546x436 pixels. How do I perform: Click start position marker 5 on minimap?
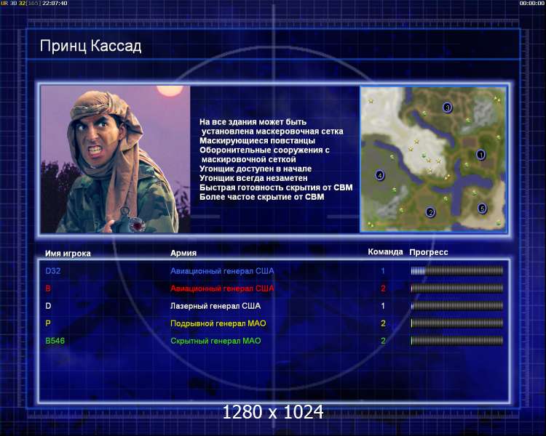(x=482, y=209)
